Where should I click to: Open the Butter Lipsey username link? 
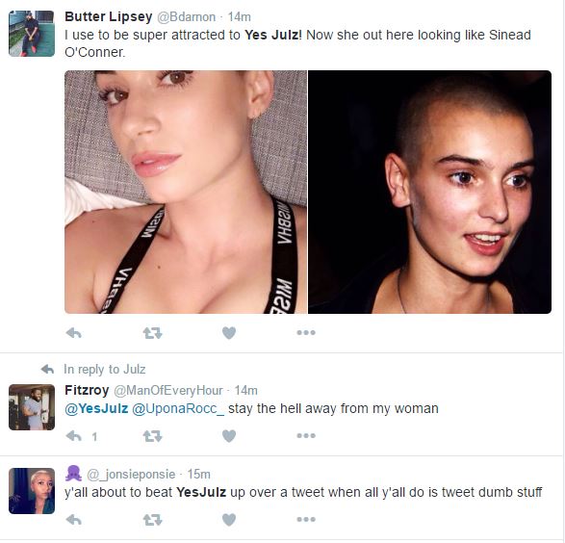tap(109, 16)
